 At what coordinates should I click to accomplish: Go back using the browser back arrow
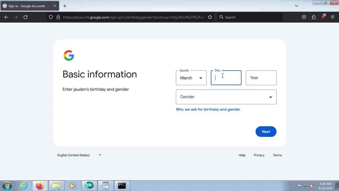(6, 17)
